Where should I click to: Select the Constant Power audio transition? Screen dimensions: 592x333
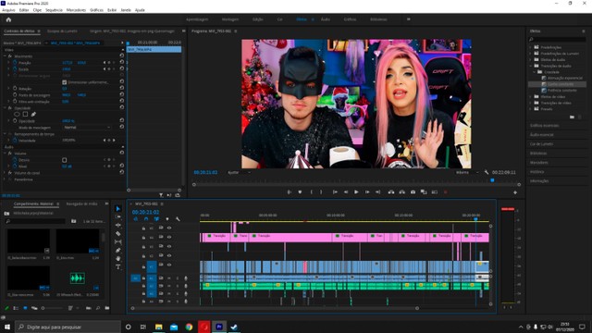coord(561,91)
